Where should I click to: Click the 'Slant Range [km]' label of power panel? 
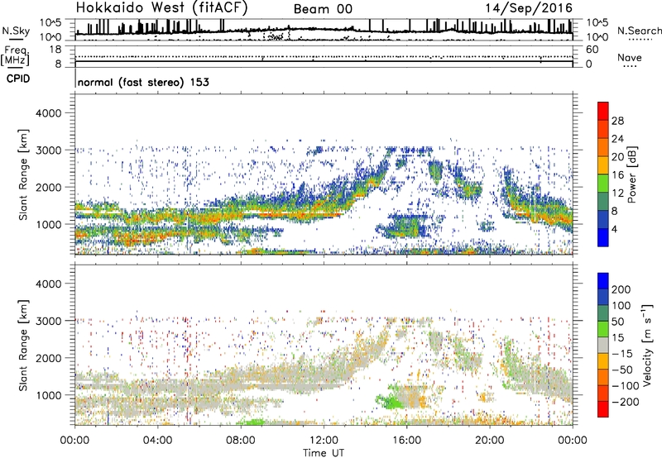coord(24,174)
